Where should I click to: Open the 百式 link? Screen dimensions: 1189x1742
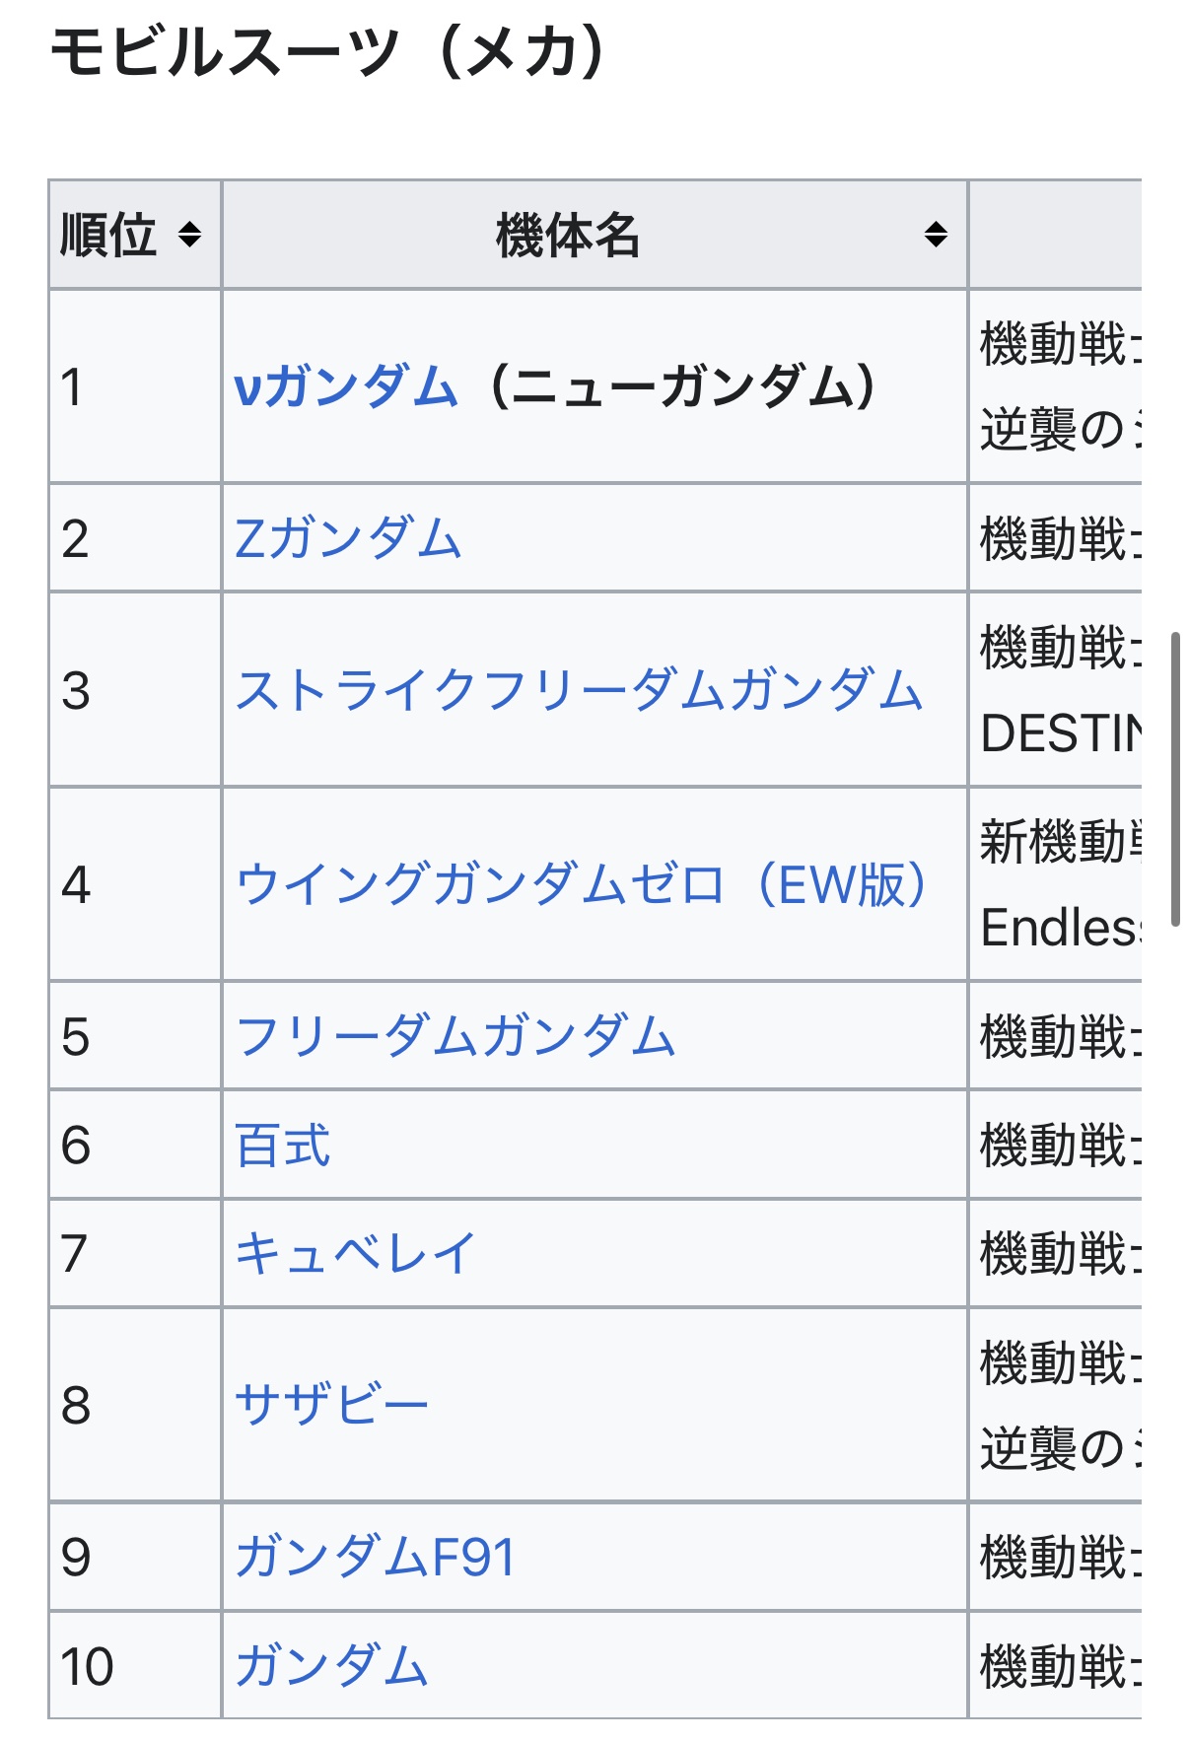coord(283,1145)
